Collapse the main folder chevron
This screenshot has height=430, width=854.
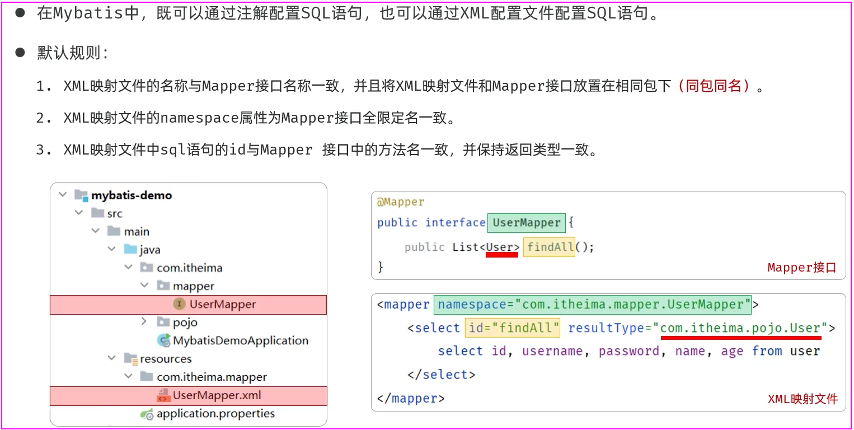96,231
